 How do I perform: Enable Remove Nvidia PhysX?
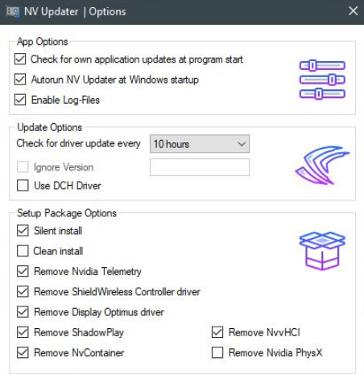(x=217, y=353)
